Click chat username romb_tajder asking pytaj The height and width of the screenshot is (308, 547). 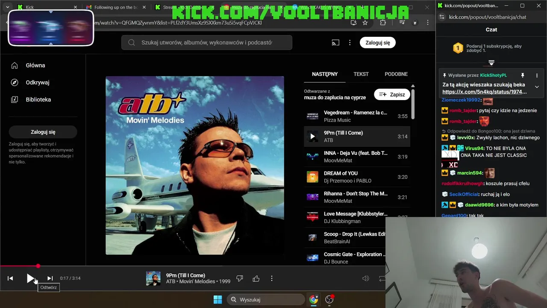point(463,110)
